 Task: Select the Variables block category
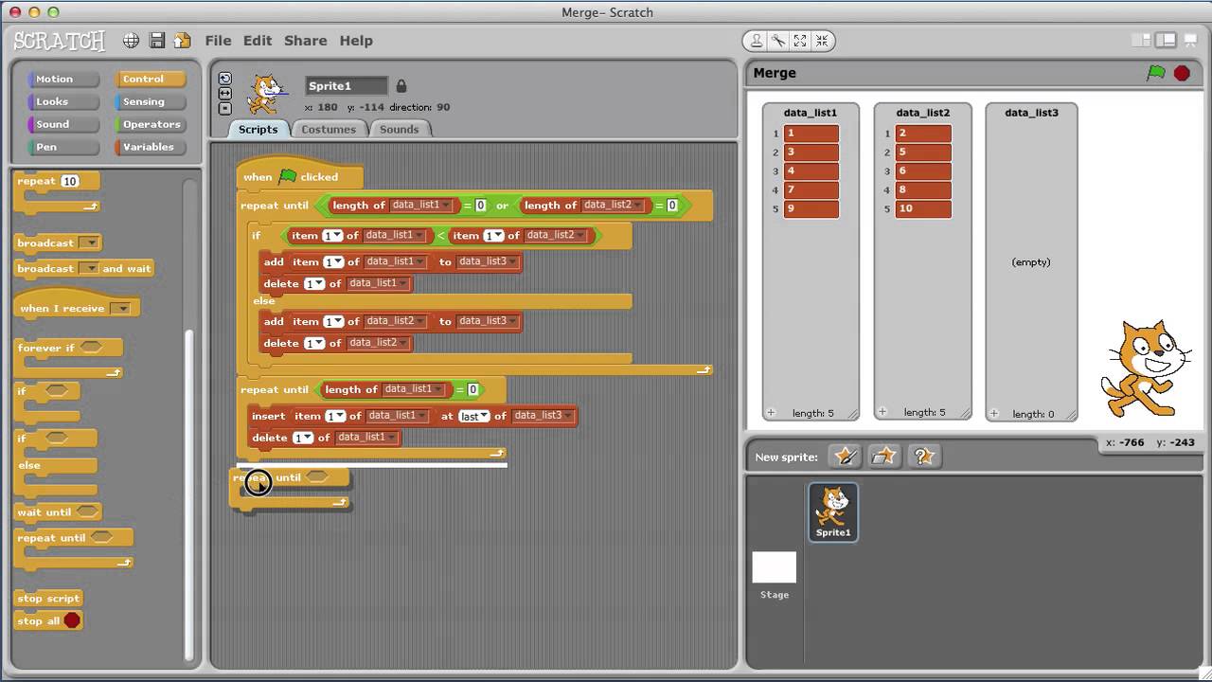point(150,147)
